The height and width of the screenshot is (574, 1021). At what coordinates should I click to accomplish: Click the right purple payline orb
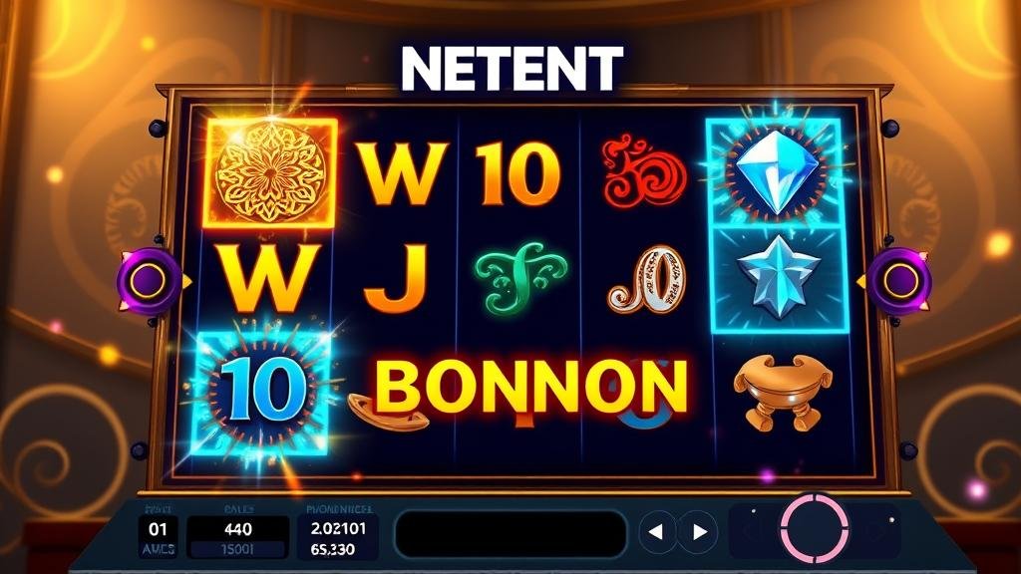[x=900, y=281]
